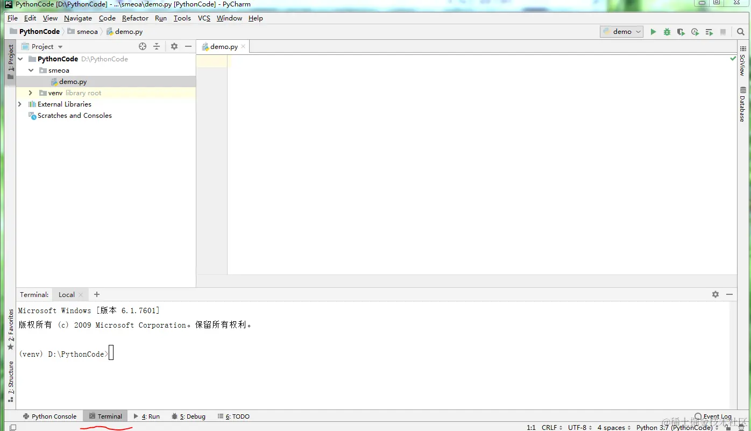
Task: Expand the venv library root node
Action: (30, 93)
